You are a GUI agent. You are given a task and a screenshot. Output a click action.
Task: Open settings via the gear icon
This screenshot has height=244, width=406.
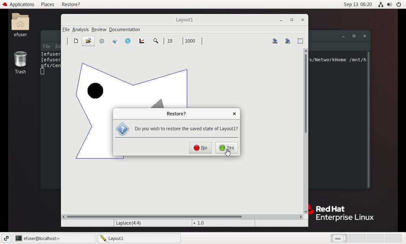tap(102, 41)
